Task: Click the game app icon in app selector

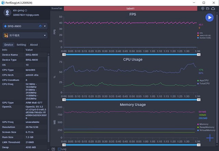Action: coord(6,35)
